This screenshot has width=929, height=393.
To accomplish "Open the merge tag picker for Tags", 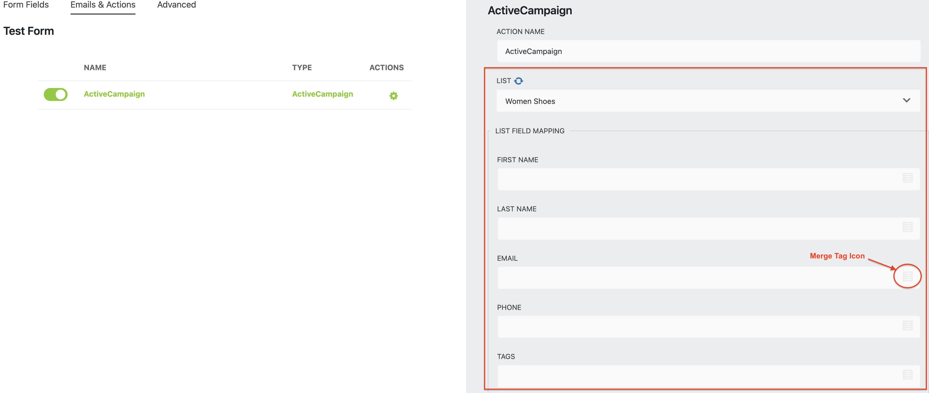I will [x=907, y=375].
